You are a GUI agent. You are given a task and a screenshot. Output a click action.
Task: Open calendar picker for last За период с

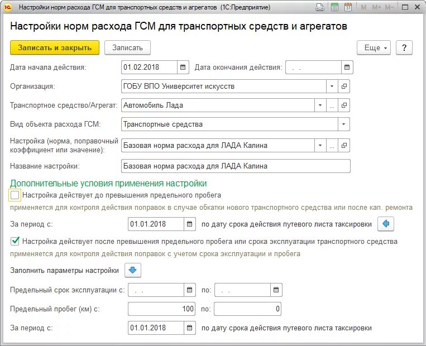(x=190, y=328)
